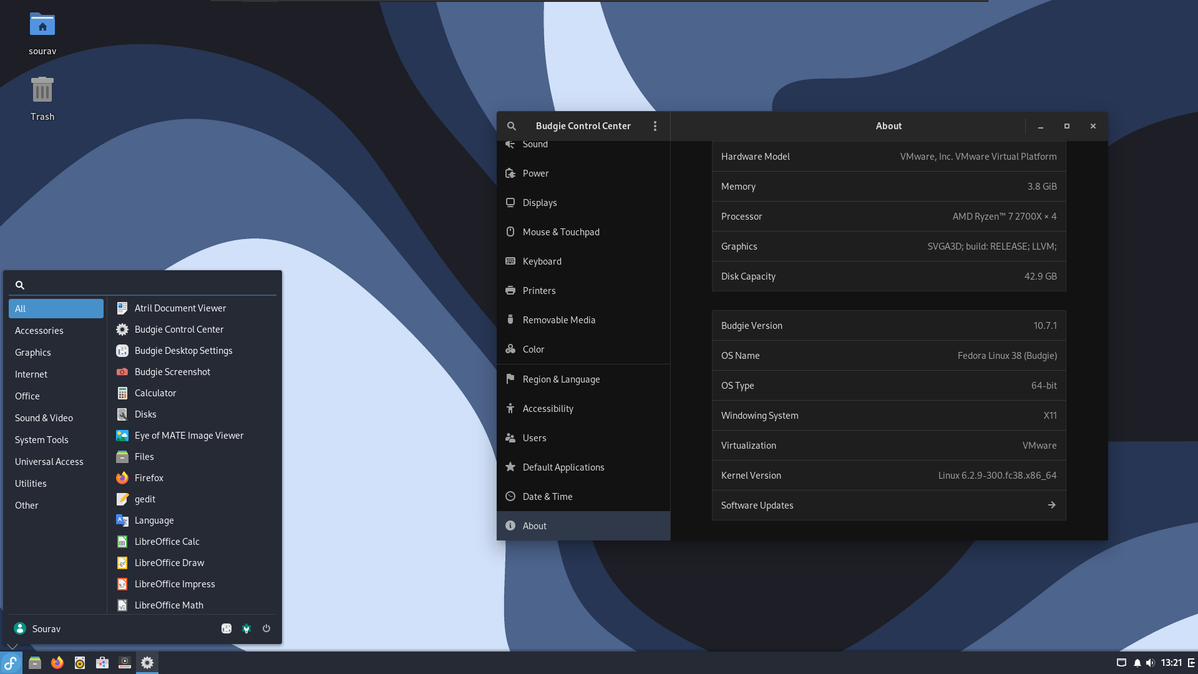Image resolution: width=1198 pixels, height=674 pixels.
Task: Click the power button in the app menu
Action: [x=266, y=628]
